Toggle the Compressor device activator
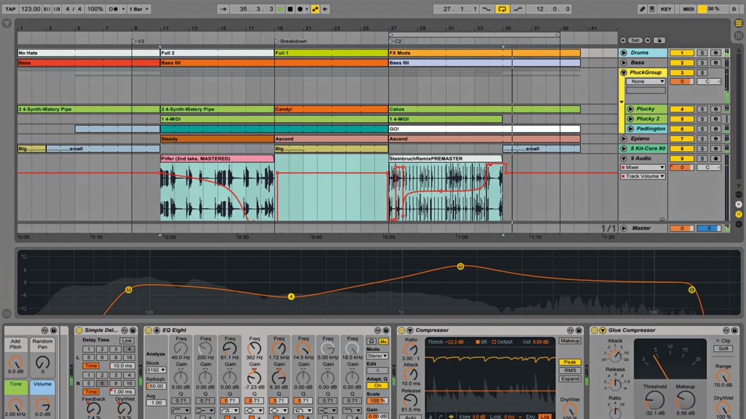The height and width of the screenshot is (419, 746). [402, 330]
